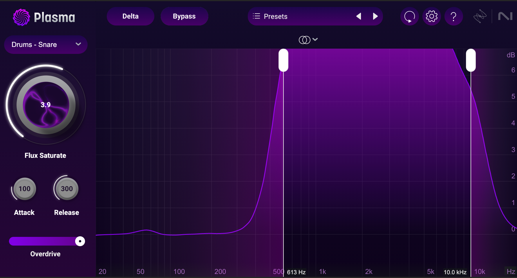Screen dimensions: 517x278
Task: Click the Overdrive slider handle
Action: [x=80, y=241]
